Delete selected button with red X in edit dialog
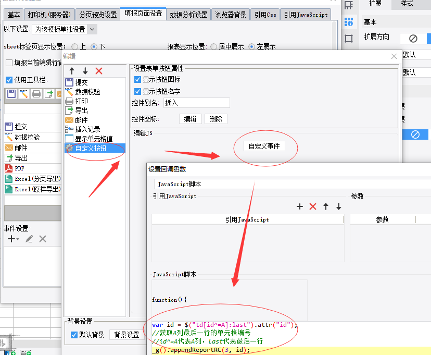Viewport: 431px width, 355px height. 99,71
